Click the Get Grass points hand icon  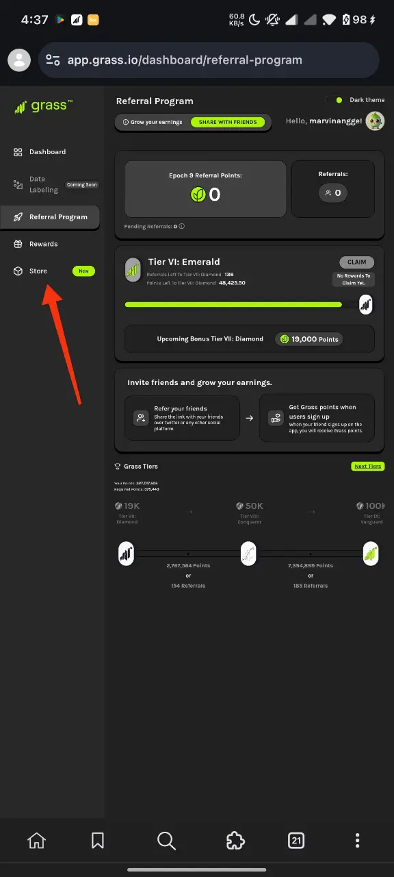pos(276,417)
